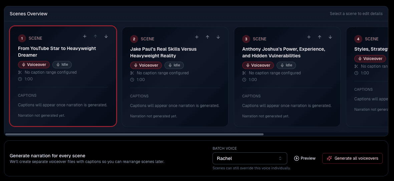The image size is (394, 181).
Task: Move Scene 1 down with arrow icon
Action: click(106, 36)
